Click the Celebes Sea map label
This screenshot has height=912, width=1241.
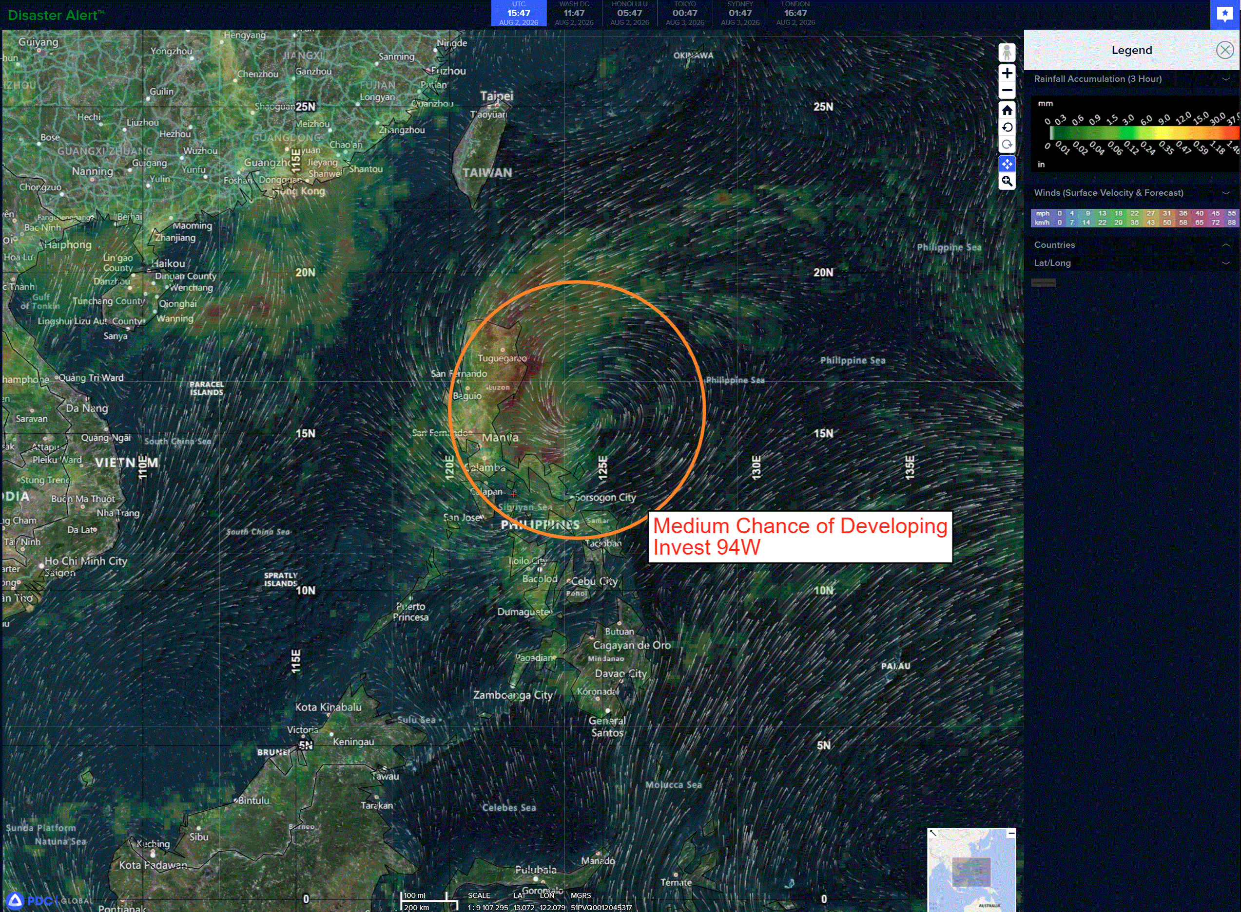pos(509,808)
